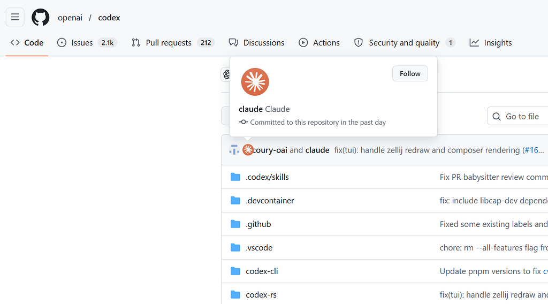Follow the claude user in hovercard
This screenshot has height=304, width=548.
(x=410, y=73)
